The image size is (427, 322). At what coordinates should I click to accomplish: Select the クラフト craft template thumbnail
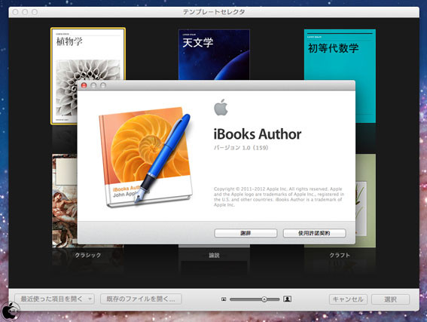pyautogui.click(x=365, y=201)
